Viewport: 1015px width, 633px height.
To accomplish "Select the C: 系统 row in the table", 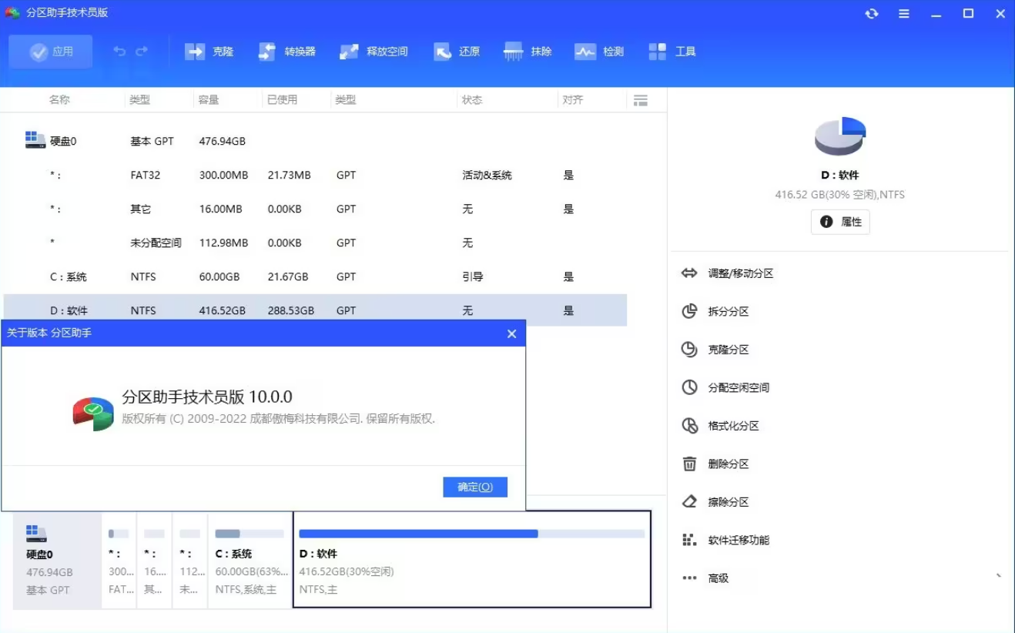I will pyautogui.click(x=315, y=276).
